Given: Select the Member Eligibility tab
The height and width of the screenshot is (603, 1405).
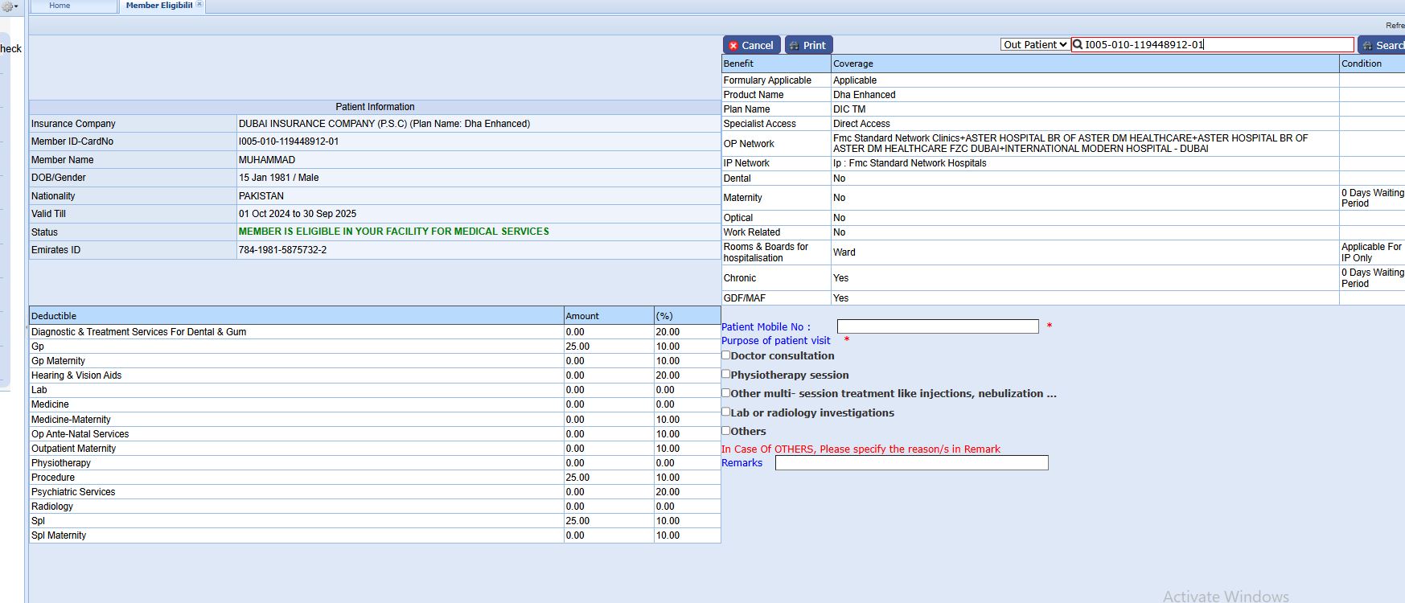Looking at the screenshot, I should pos(158,6).
